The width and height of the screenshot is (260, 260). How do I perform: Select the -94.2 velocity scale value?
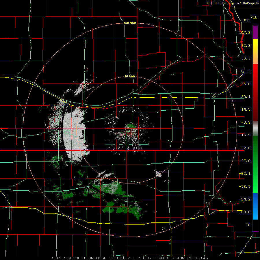tap(245, 199)
